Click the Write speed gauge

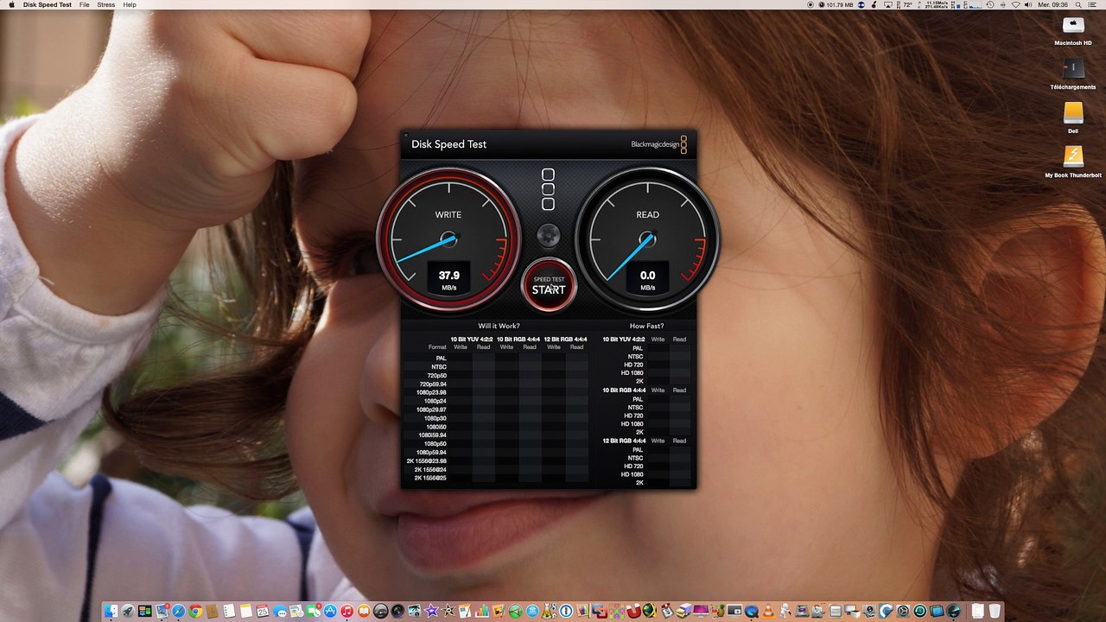pos(448,239)
